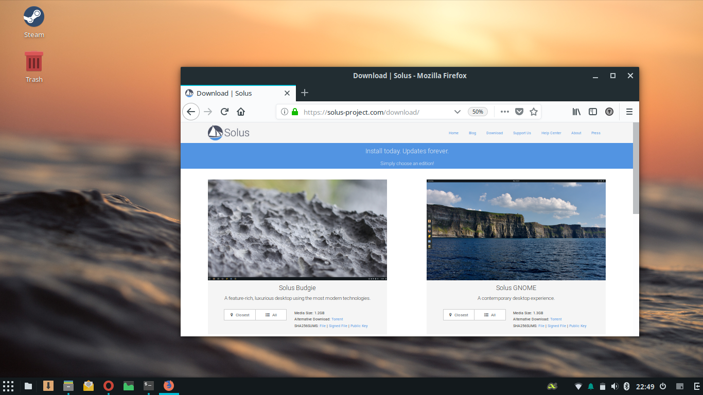Open the file manager from the panel

28,386
